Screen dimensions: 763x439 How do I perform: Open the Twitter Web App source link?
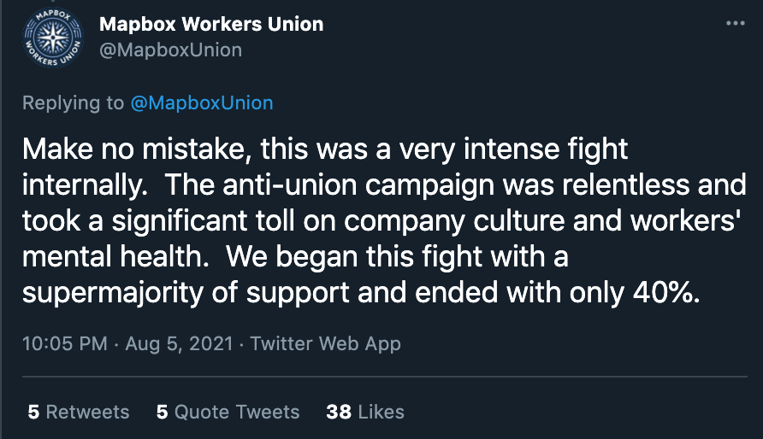click(326, 344)
